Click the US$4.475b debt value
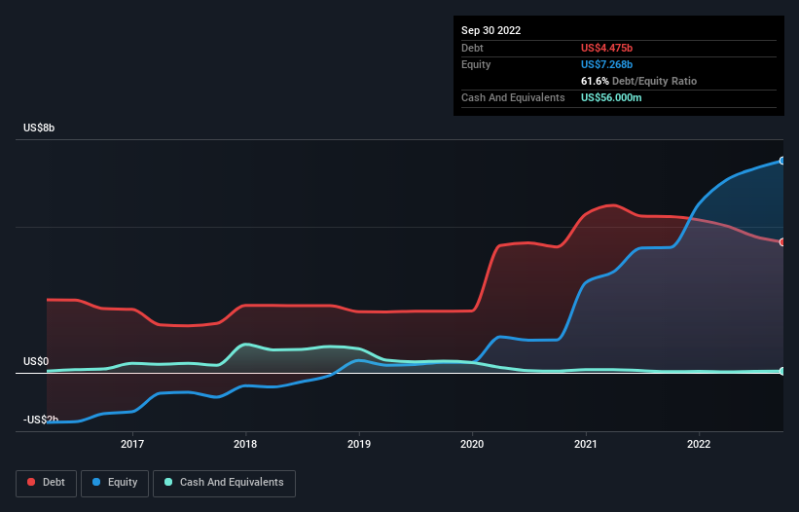 pyautogui.click(x=606, y=48)
